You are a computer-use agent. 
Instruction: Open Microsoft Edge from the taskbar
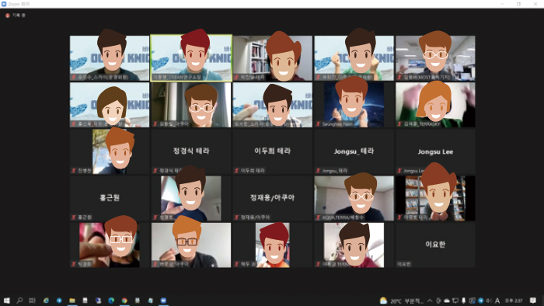111,301
